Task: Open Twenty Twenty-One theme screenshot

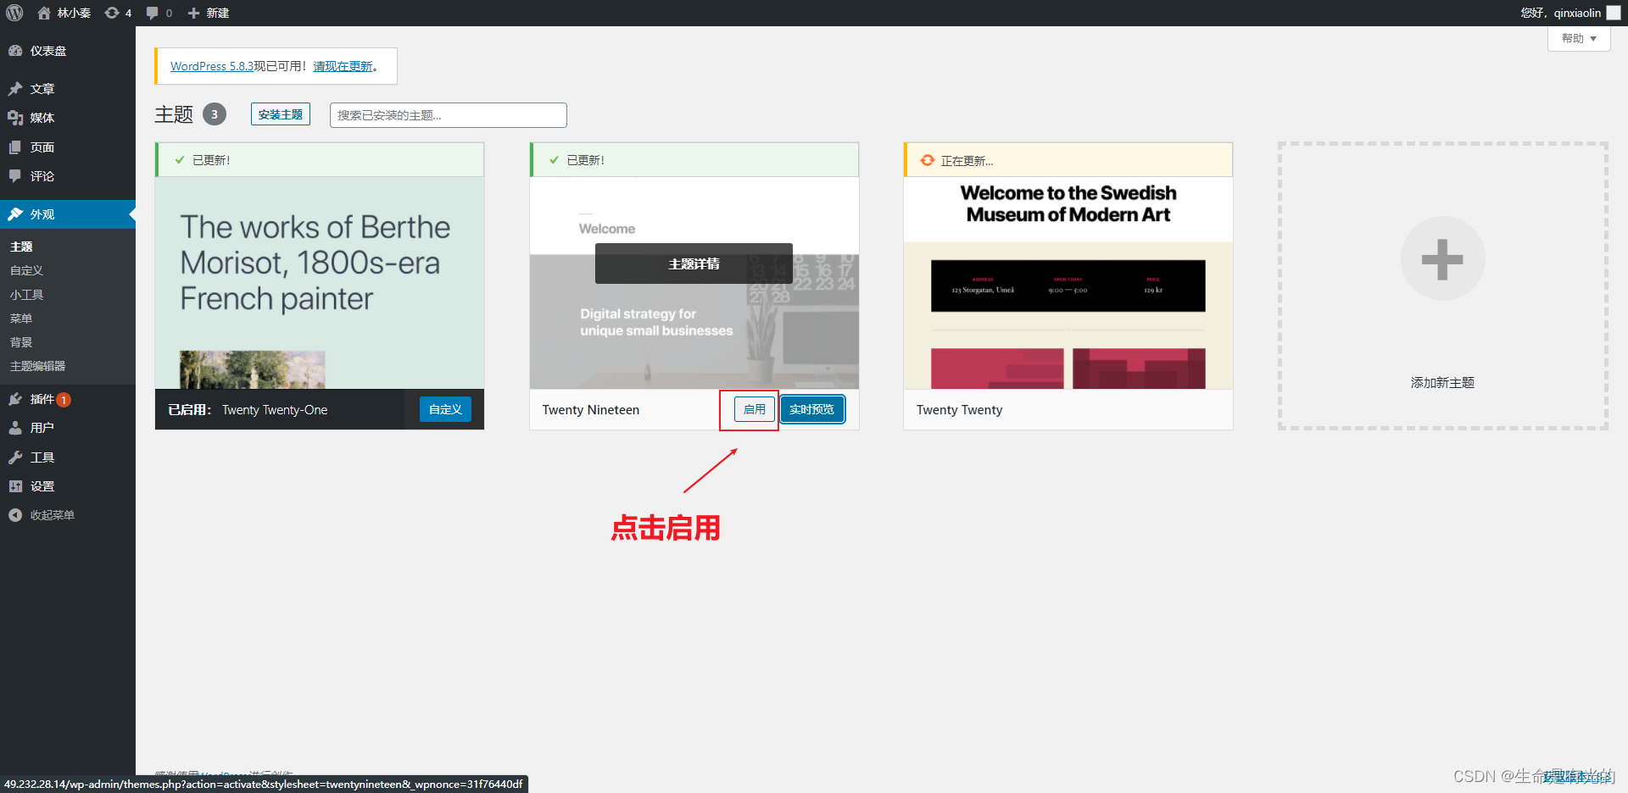Action: tap(320, 283)
